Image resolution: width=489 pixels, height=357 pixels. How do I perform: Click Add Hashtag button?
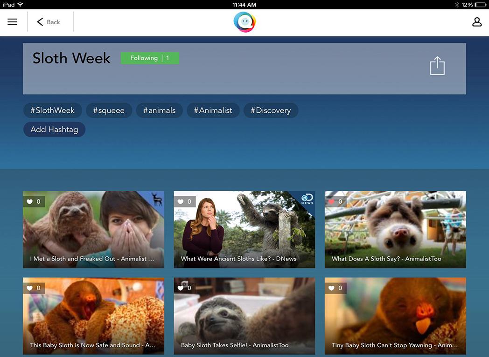54,129
